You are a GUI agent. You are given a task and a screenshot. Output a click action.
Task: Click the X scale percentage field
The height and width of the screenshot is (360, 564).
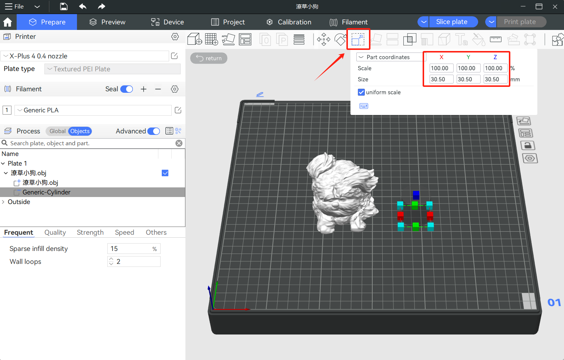click(x=441, y=68)
